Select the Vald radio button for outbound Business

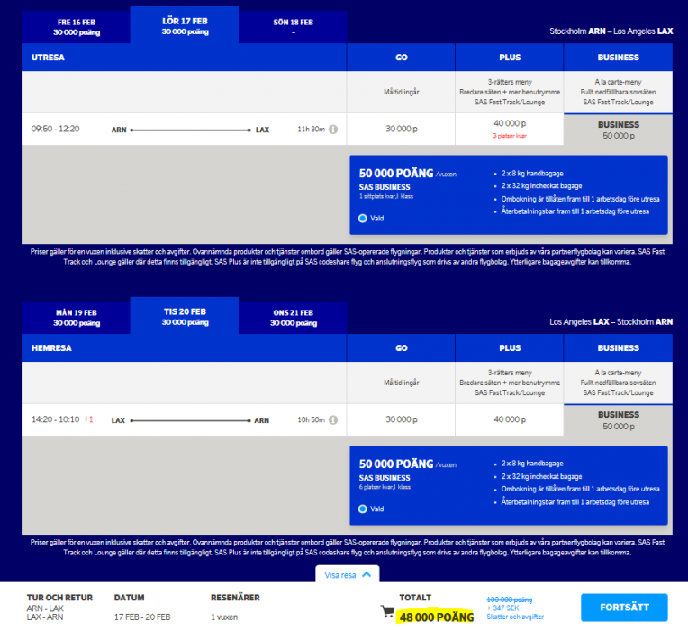[x=362, y=218]
